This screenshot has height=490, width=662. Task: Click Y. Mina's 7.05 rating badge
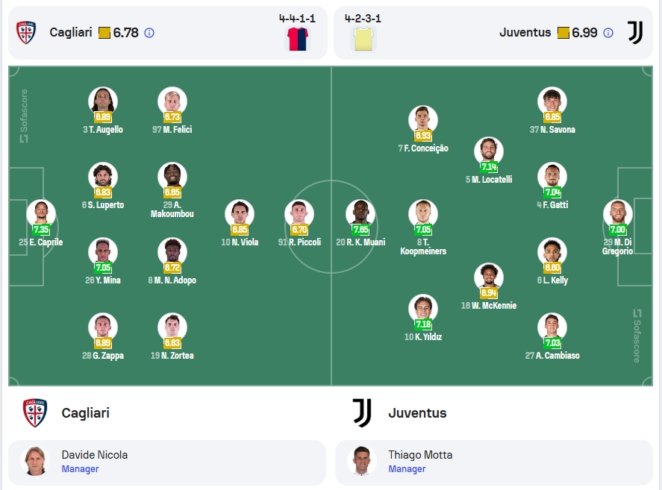(x=103, y=268)
